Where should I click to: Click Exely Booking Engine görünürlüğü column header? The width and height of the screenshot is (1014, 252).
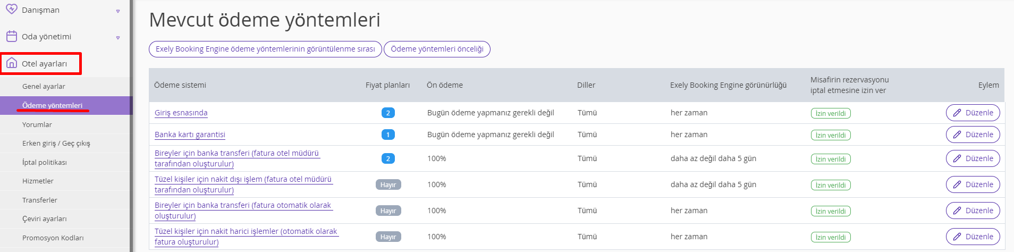[x=728, y=85]
